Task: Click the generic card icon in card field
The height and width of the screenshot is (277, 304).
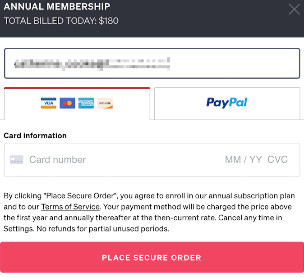Action: (x=17, y=160)
